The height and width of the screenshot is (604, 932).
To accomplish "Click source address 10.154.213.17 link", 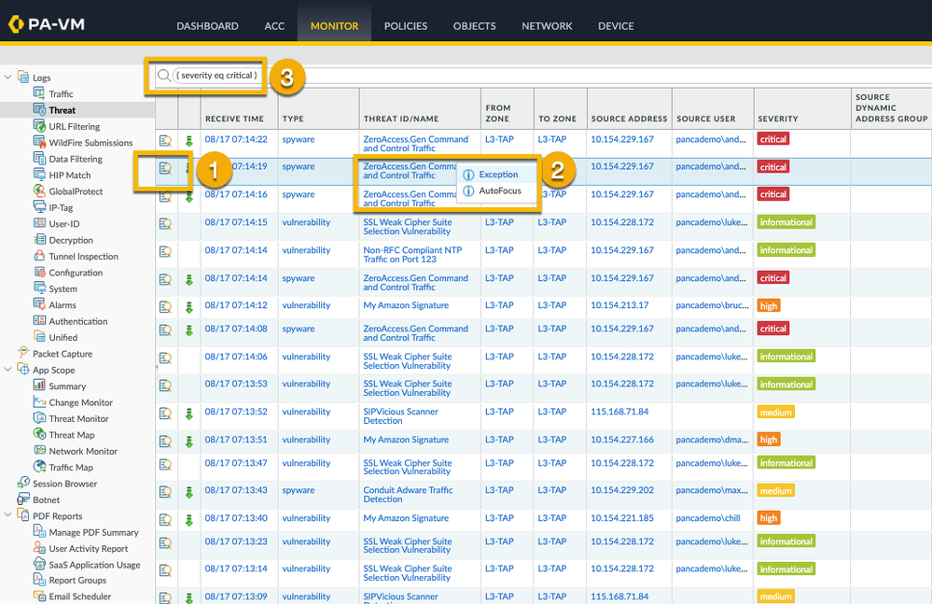I will (619, 305).
